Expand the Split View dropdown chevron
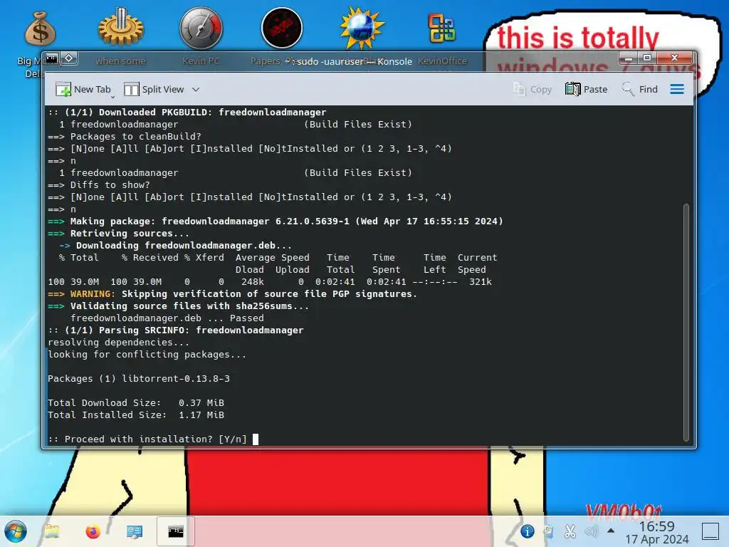729x547 pixels. [x=196, y=89]
